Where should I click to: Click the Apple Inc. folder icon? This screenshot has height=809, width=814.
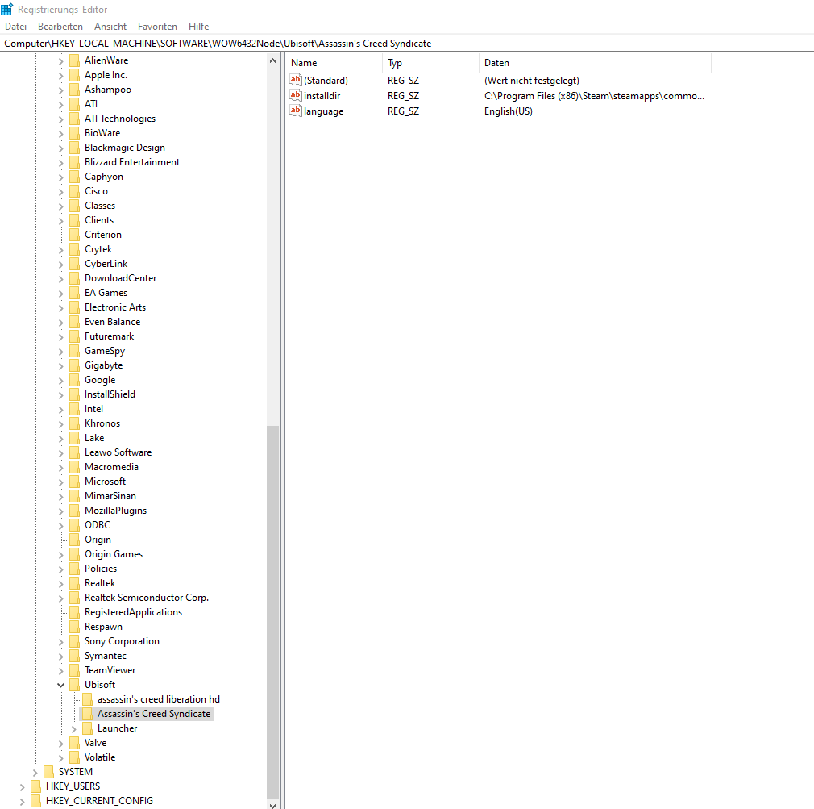tap(75, 75)
